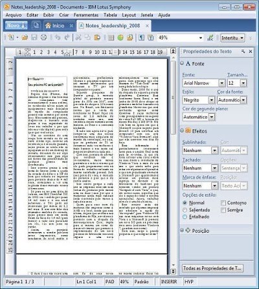The height and width of the screenshot is (289, 259).
Task: Open the Layout menu
Action: 129,15
